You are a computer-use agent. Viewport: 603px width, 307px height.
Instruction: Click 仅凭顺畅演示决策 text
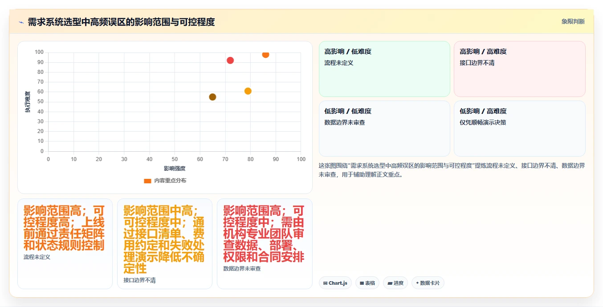click(x=483, y=123)
